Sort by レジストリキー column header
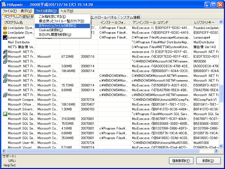 pyautogui.click(x=205, y=23)
